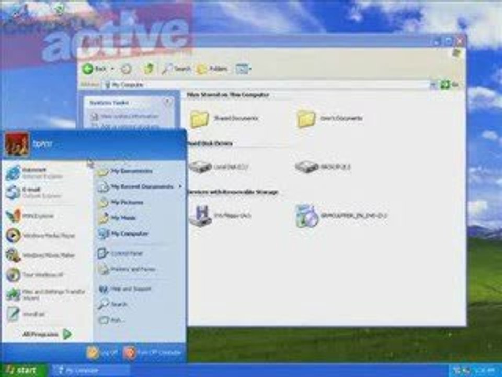
Task: Click the Go button
Action: point(450,85)
